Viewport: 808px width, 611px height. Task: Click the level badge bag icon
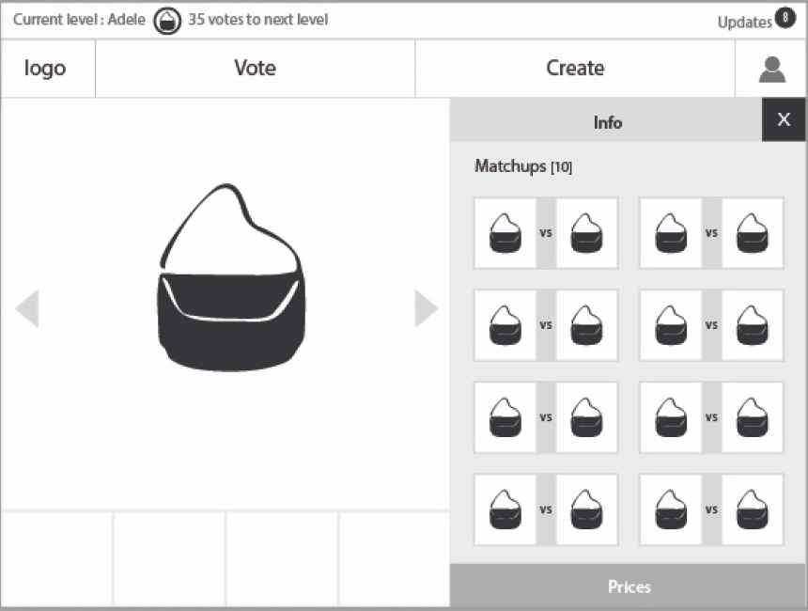pos(167,21)
